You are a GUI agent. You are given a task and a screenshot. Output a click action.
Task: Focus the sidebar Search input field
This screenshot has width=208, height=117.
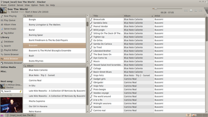pyautogui.click(x=11, y=91)
